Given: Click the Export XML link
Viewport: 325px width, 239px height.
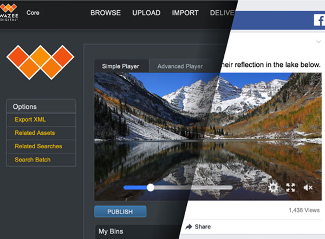Looking at the screenshot, I should [30, 119].
